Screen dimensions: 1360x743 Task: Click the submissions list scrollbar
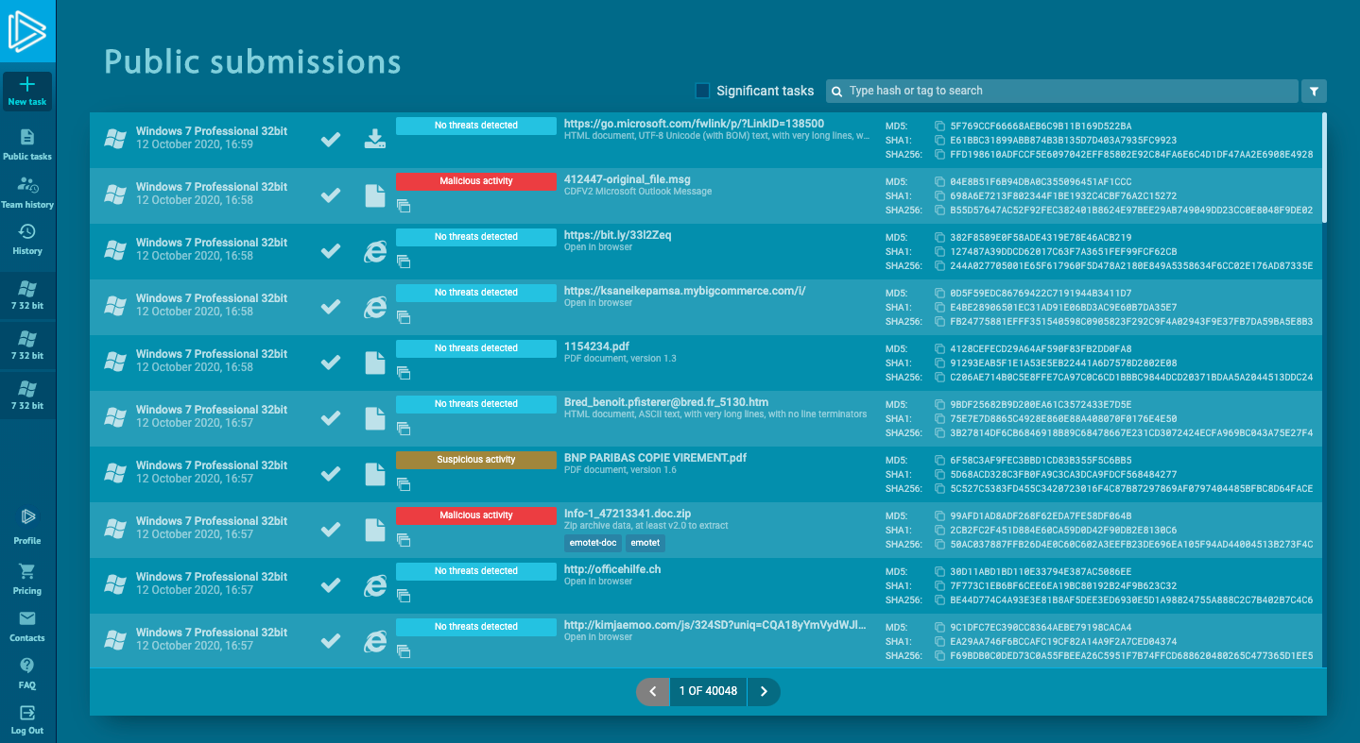click(1323, 167)
